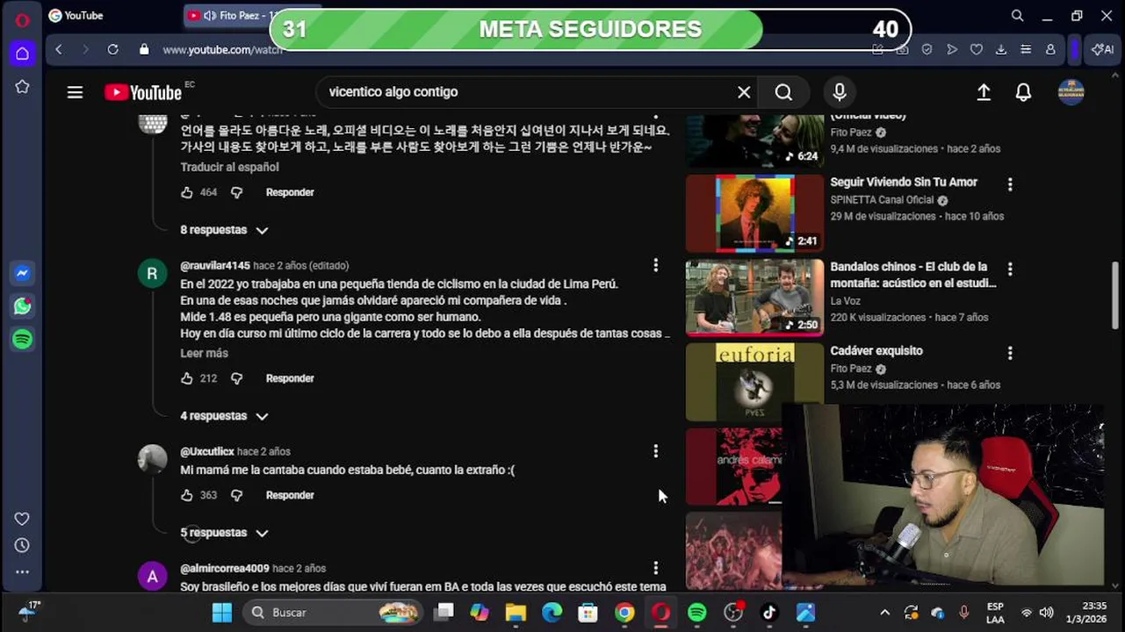Image resolution: width=1125 pixels, height=632 pixels.
Task: Show hidden system tray icons chevron
Action: pos(885,613)
